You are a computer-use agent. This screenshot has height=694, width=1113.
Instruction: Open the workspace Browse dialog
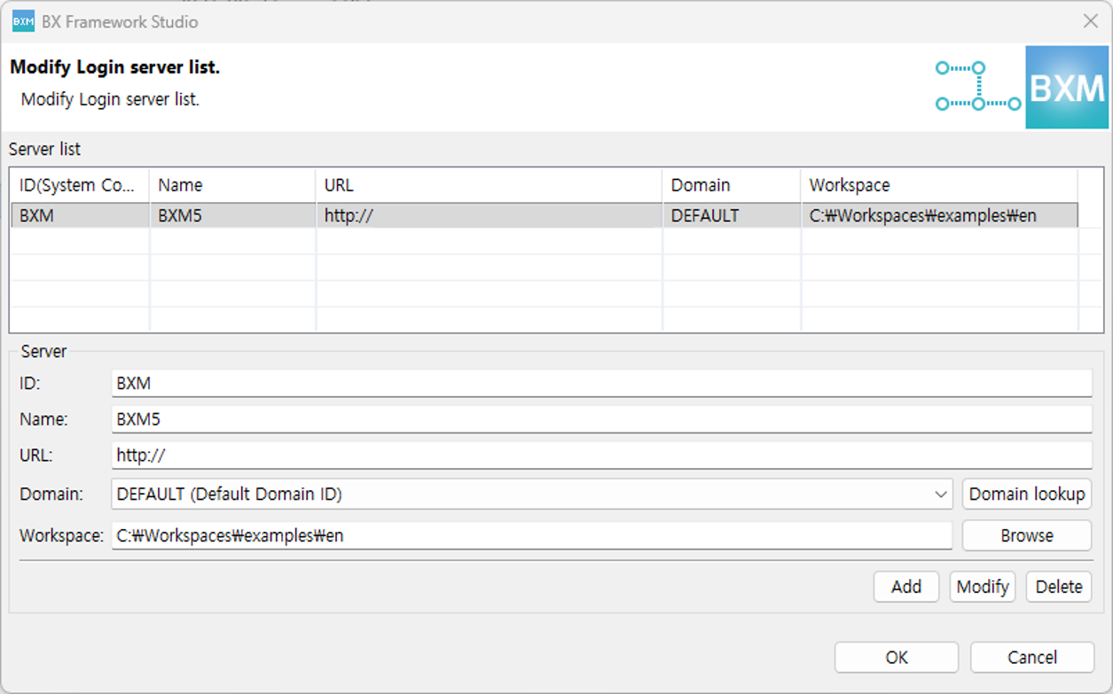click(1026, 535)
